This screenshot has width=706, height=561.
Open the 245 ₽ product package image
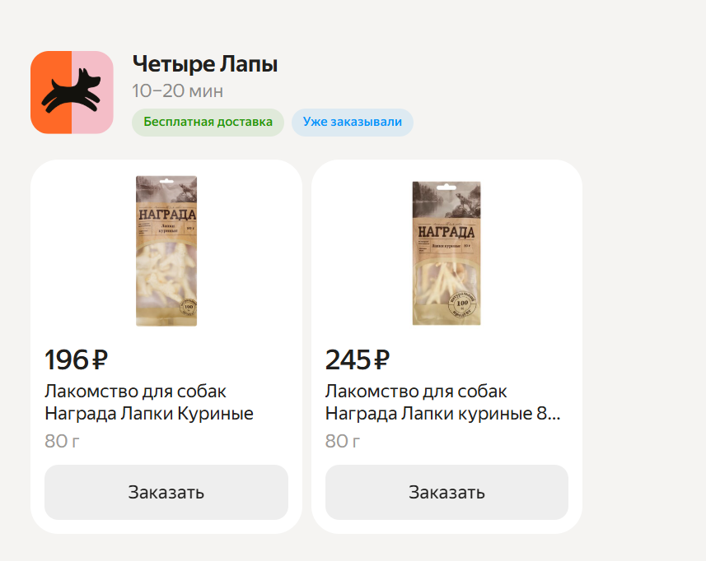[x=447, y=253]
